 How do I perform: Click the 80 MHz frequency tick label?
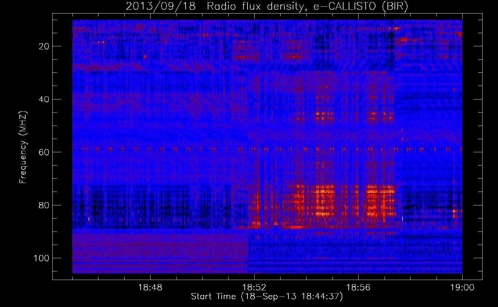pos(44,205)
